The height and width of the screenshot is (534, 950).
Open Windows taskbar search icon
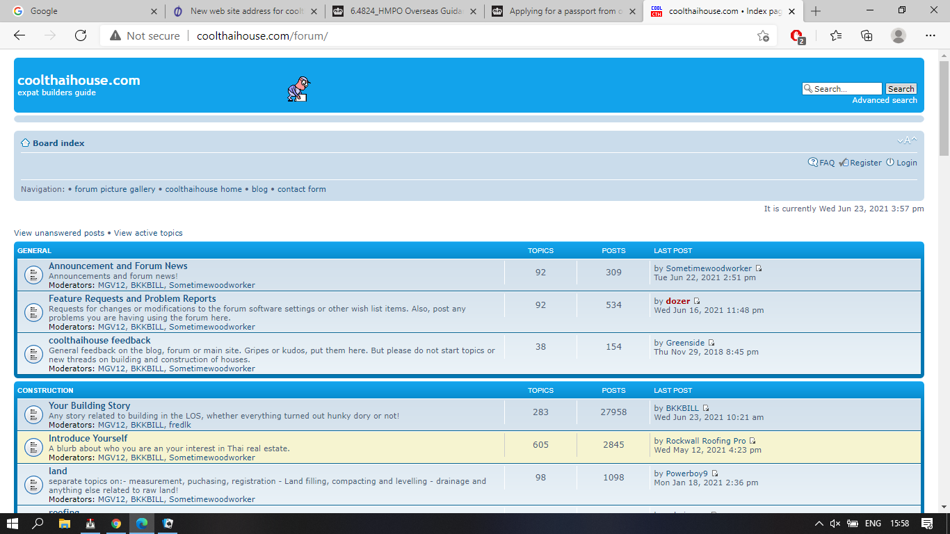coord(39,524)
